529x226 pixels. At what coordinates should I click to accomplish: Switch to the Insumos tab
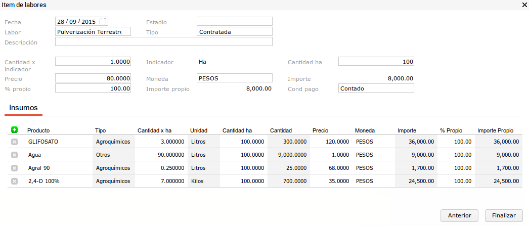[x=23, y=108]
